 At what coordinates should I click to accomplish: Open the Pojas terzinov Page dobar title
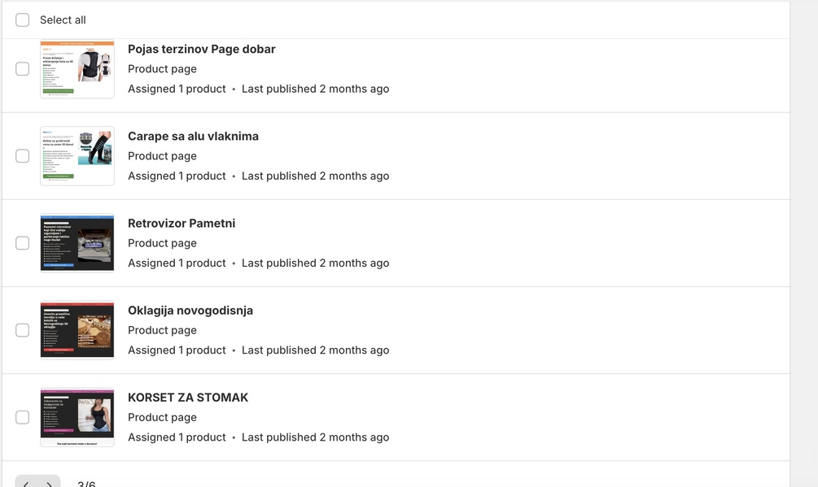pyautogui.click(x=201, y=49)
